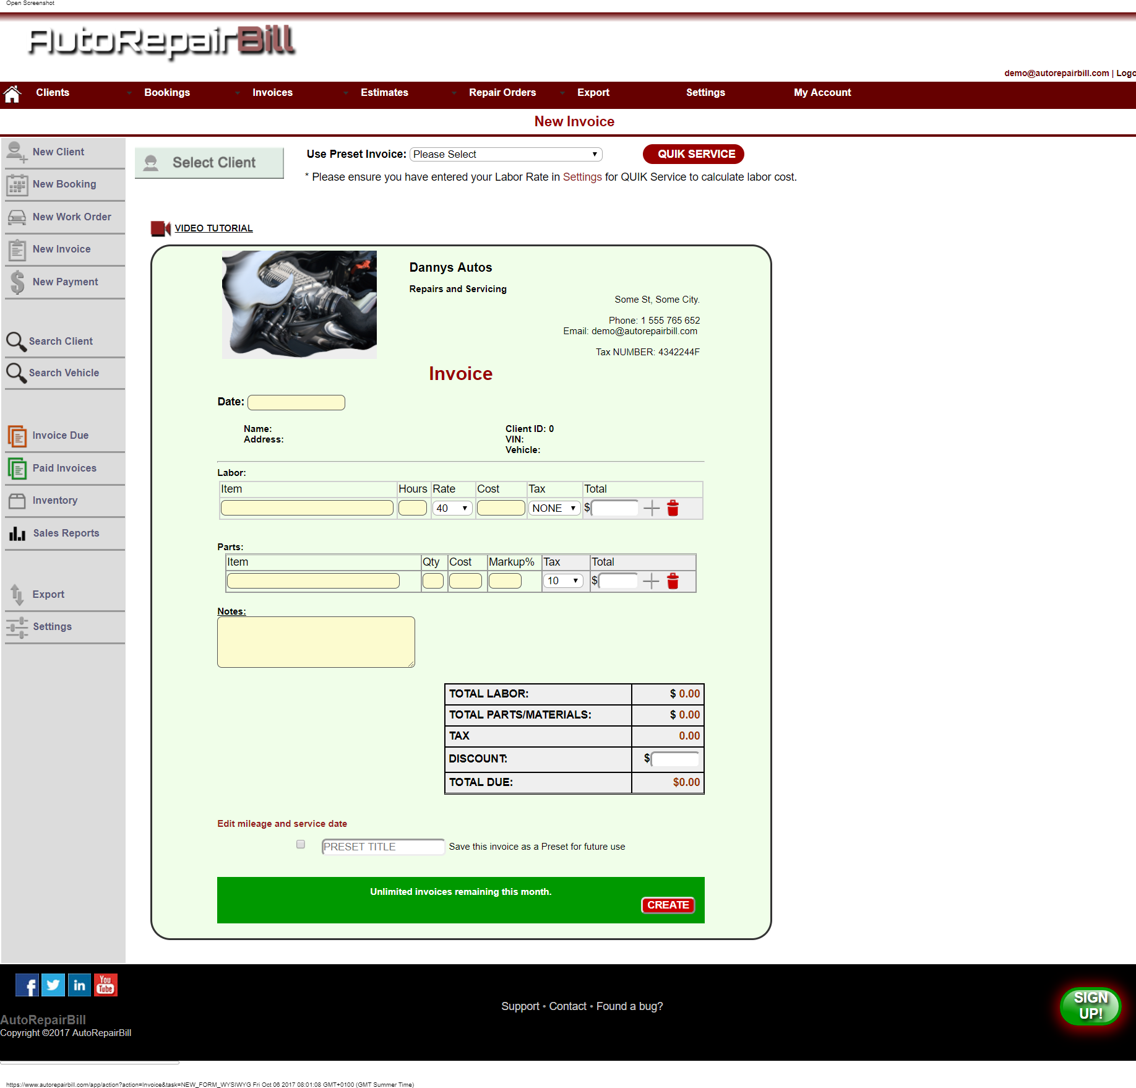Click the Discount amount field
This screenshot has width=1136, height=1088.
pos(675,759)
